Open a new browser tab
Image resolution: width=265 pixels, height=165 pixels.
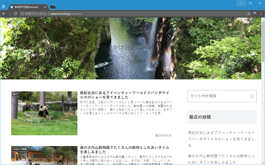[x=53, y=7]
